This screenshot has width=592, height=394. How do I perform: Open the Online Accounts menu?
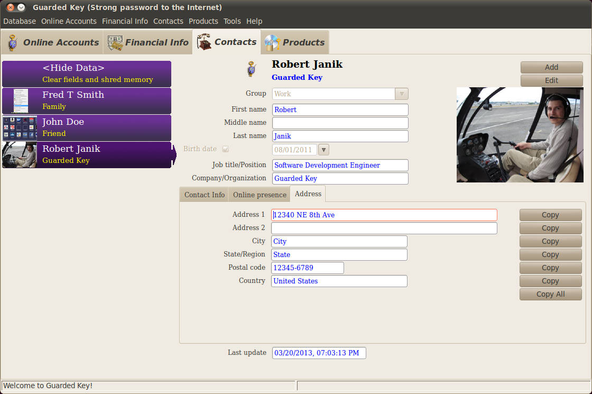coord(69,21)
